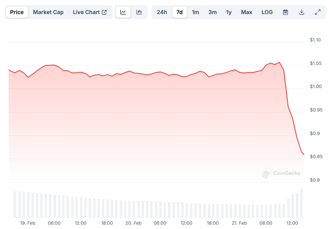The width and height of the screenshot is (328, 229).
Task: Switch to candlestick chart view icon
Action: coord(139,12)
